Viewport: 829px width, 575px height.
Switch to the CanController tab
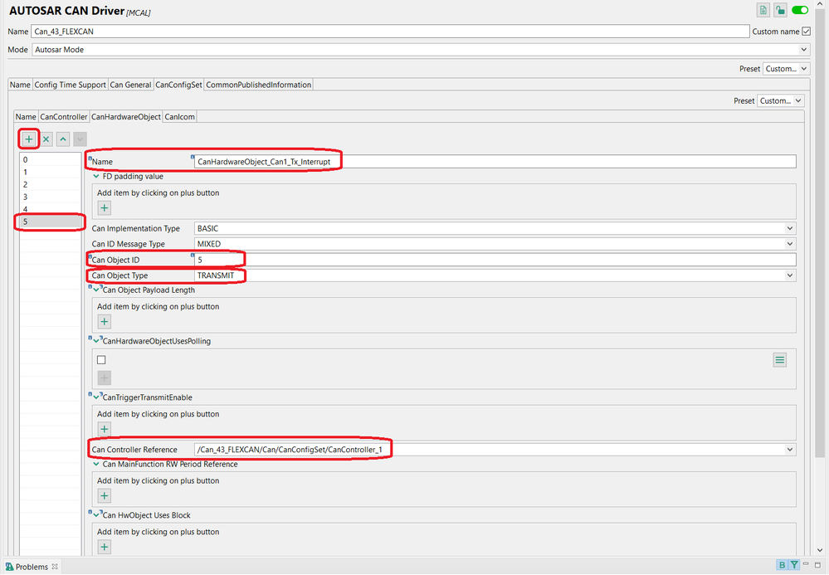pos(64,117)
